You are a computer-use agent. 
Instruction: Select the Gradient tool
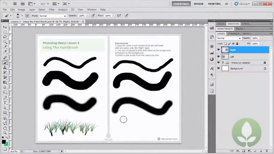click(5, 82)
